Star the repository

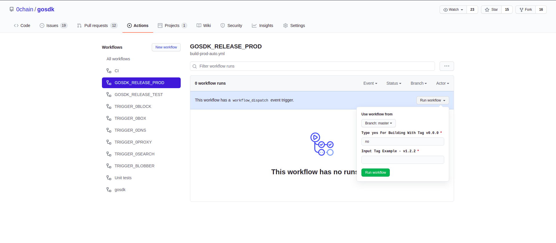click(x=491, y=10)
